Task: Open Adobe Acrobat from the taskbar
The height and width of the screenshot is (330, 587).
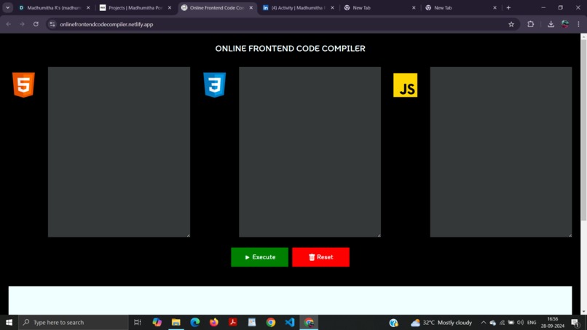Action: (x=233, y=322)
